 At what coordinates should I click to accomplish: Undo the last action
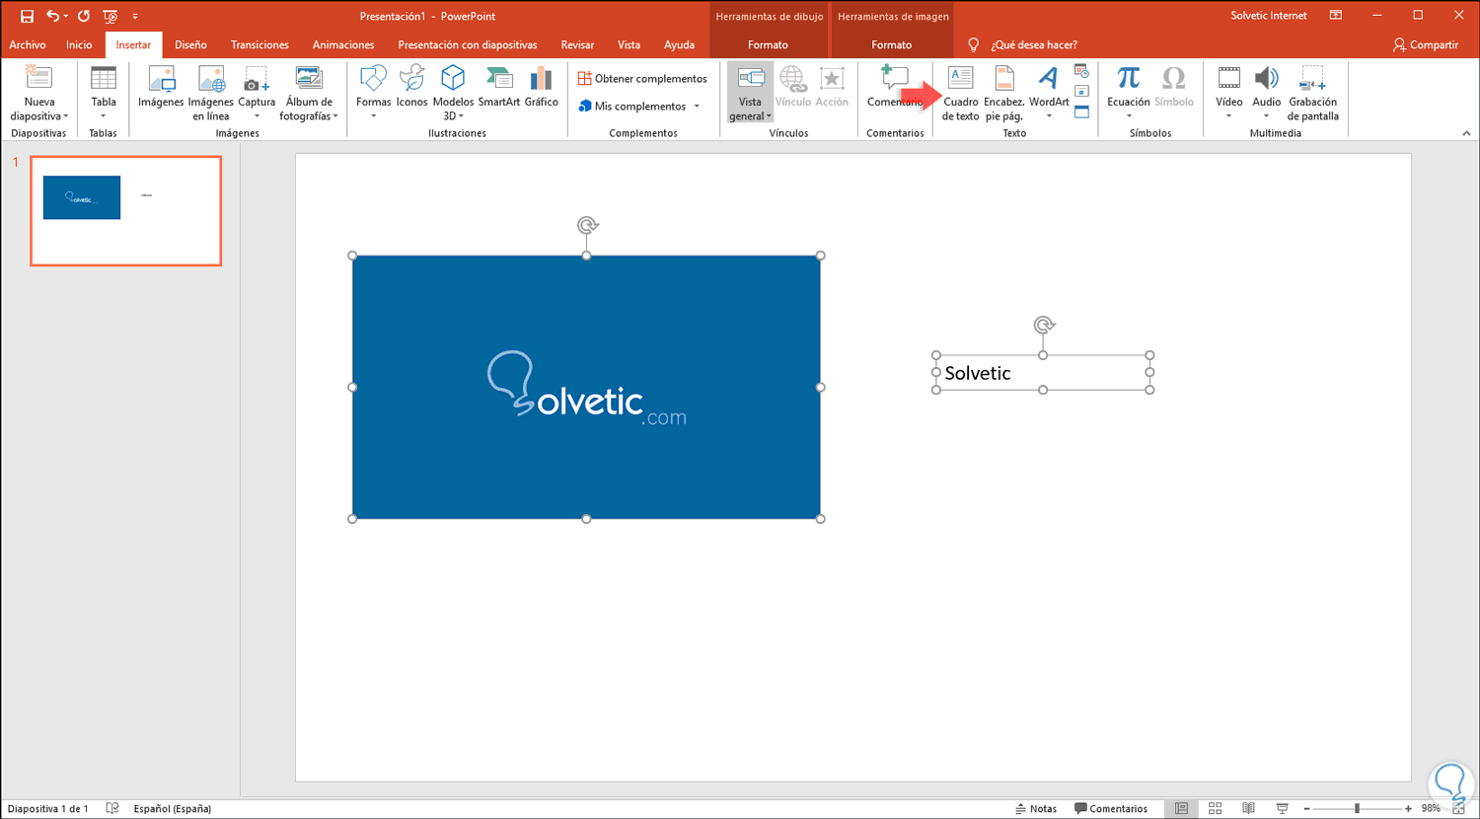52,16
